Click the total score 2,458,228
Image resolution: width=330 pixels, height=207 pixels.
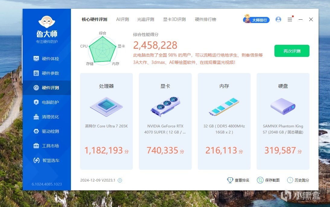point(155,45)
